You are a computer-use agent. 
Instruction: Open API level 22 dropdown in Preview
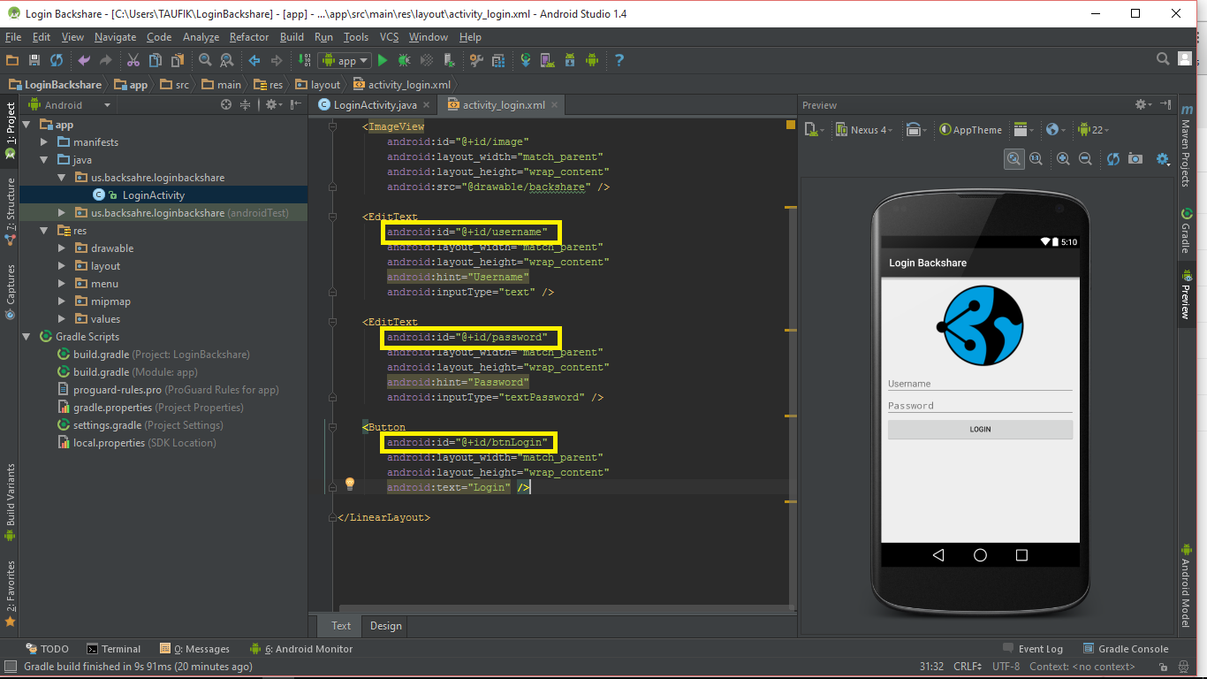click(1094, 130)
